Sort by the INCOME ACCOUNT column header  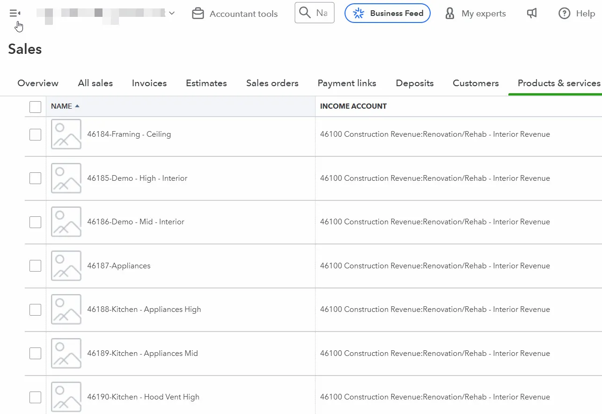(353, 106)
